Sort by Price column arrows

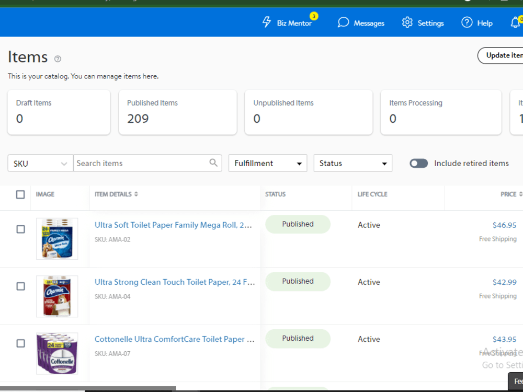tap(521, 194)
